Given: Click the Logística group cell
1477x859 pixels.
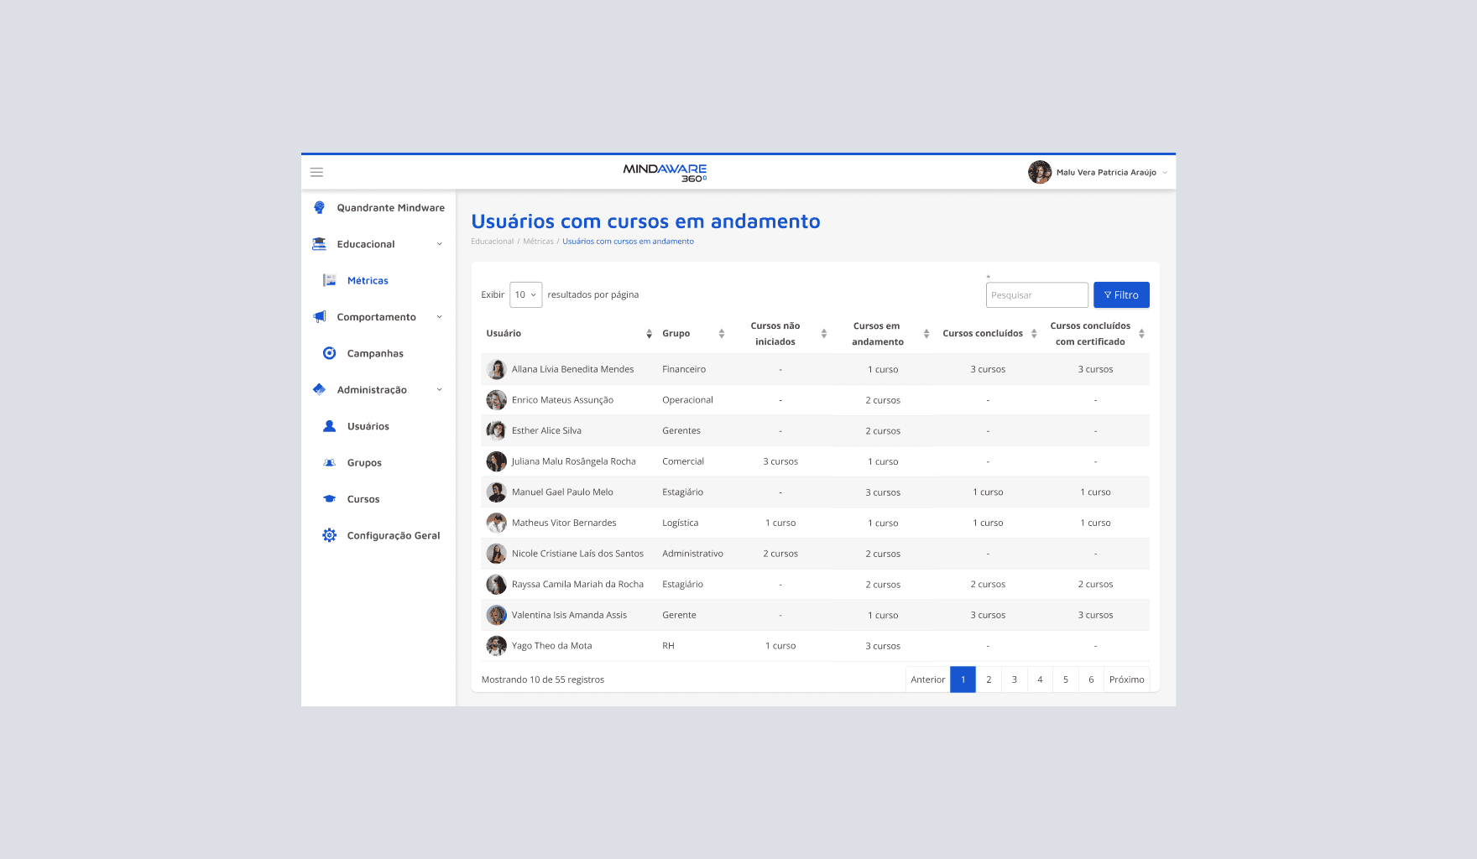Looking at the screenshot, I should pyautogui.click(x=680, y=523).
